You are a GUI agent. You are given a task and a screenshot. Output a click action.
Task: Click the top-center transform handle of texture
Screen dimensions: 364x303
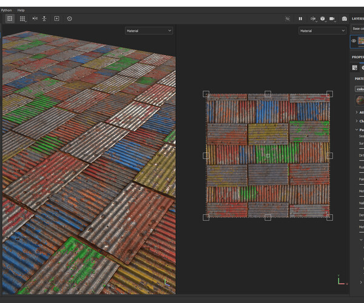[x=268, y=94]
